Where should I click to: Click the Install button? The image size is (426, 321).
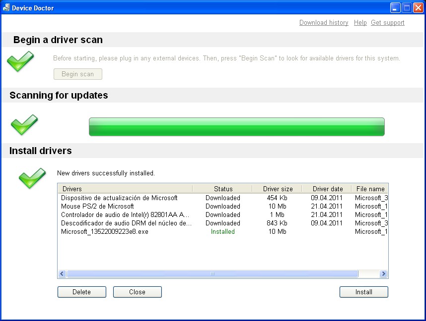point(364,292)
